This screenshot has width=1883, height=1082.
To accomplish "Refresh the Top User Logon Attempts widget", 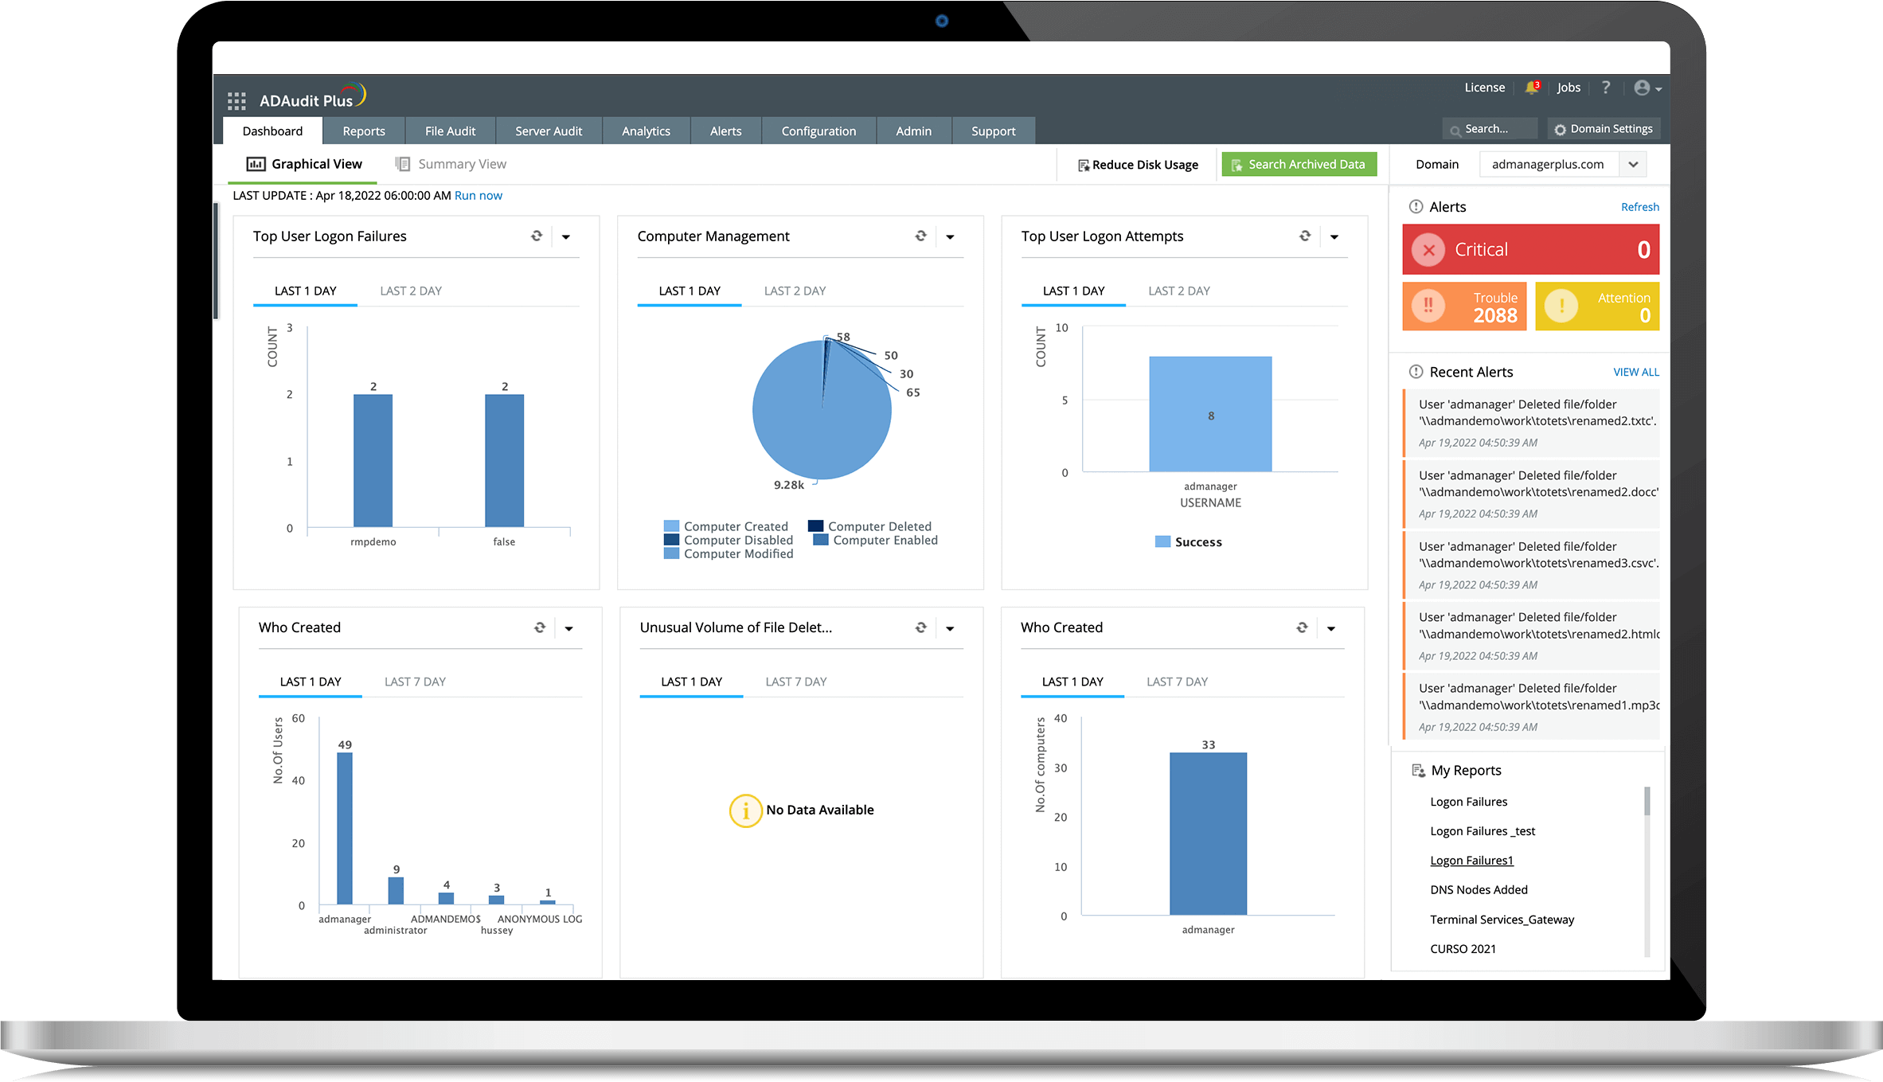I will pos(1305,236).
